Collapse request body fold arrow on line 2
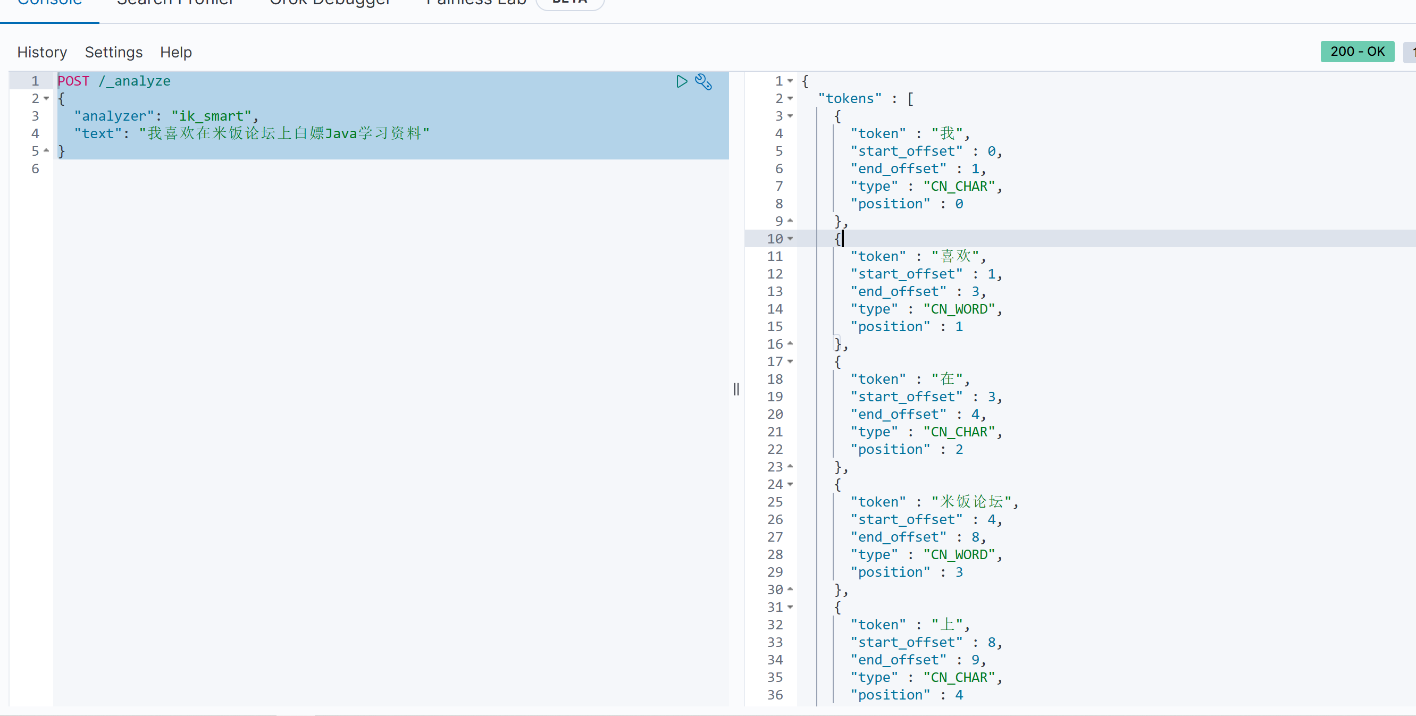This screenshot has width=1416, height=716. 46,98
